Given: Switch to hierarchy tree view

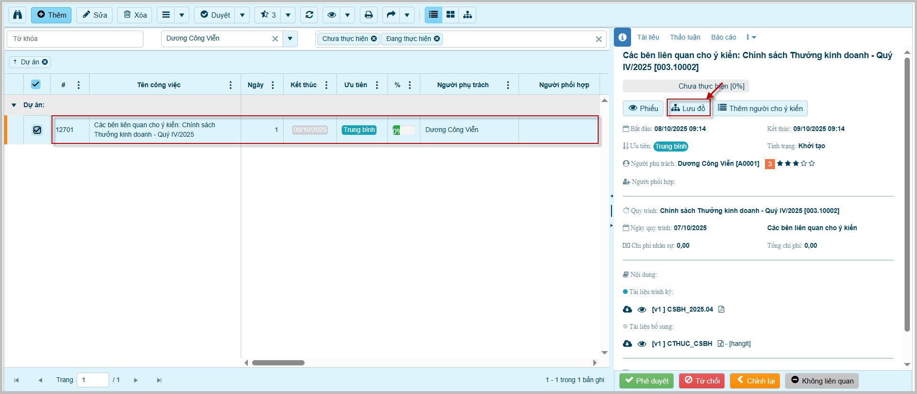Looking at the screenshot, I should pyautogui.click(x=468, y=15).
